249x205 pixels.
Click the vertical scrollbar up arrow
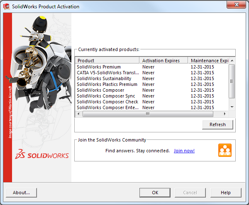[x=232, y=61]
